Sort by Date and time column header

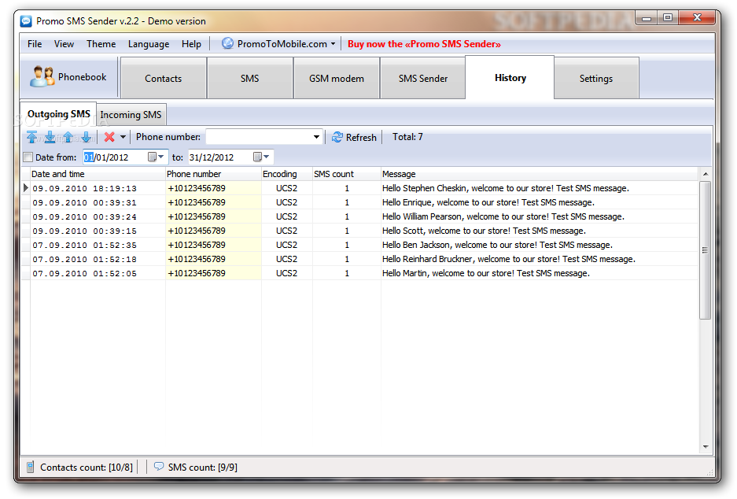[98, 174]
